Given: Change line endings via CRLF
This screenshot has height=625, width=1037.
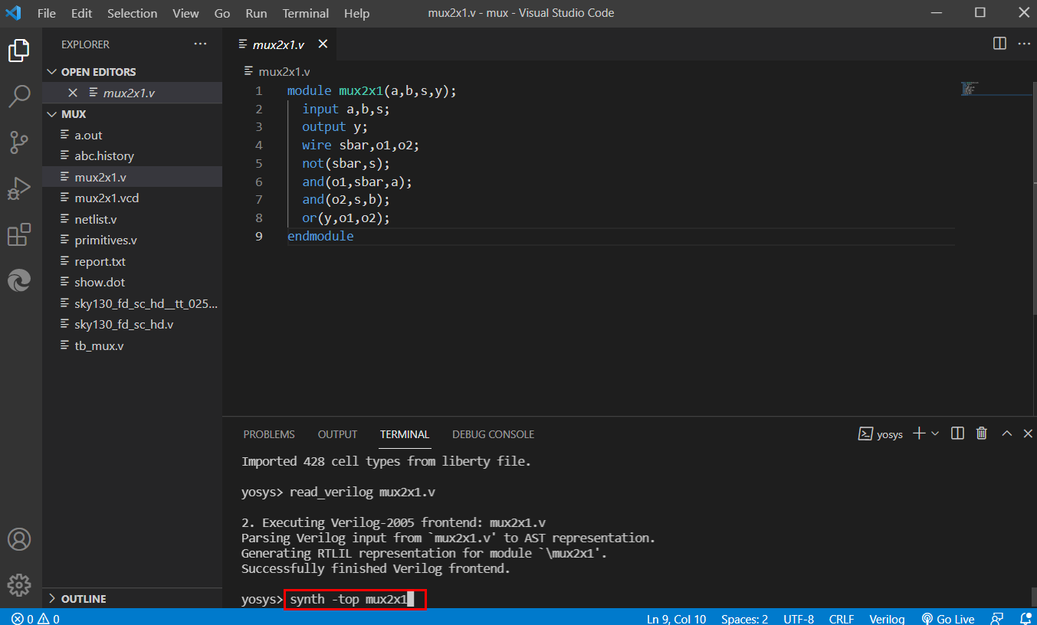Looking at the screenshot, I should point(842,618).
